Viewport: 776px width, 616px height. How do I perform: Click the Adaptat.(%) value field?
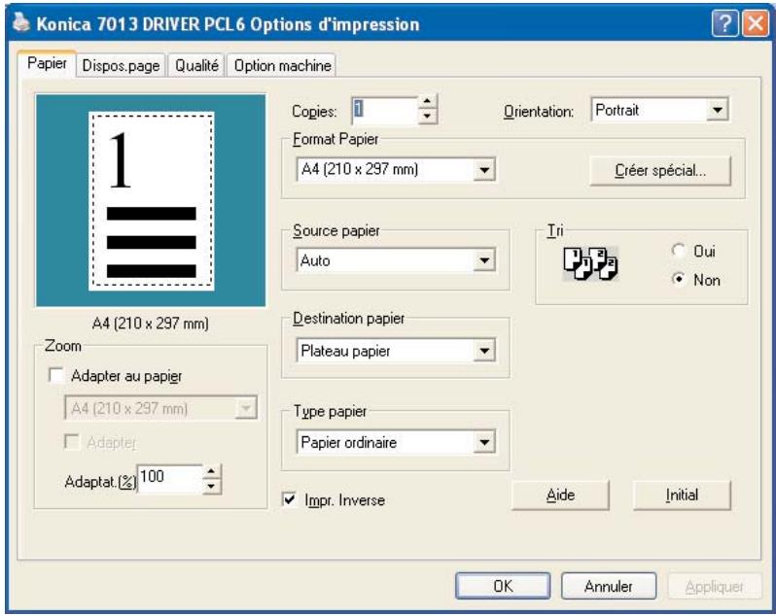(x=169, y=479)
